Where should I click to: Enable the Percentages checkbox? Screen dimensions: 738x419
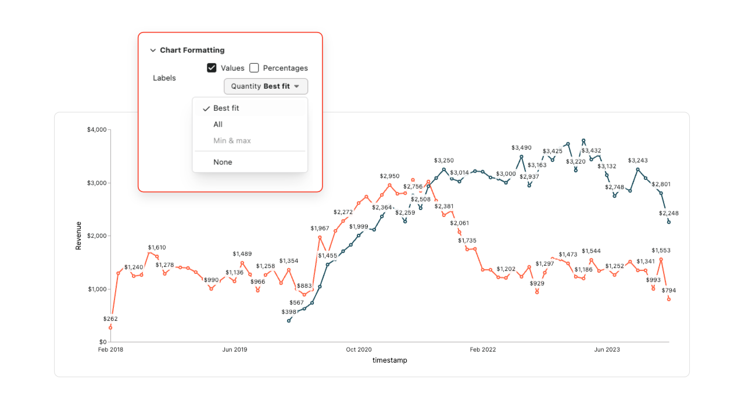pos(254,68)
